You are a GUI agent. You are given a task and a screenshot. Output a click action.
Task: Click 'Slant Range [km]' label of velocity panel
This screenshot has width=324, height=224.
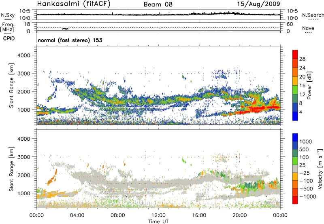tap(12, 169)
